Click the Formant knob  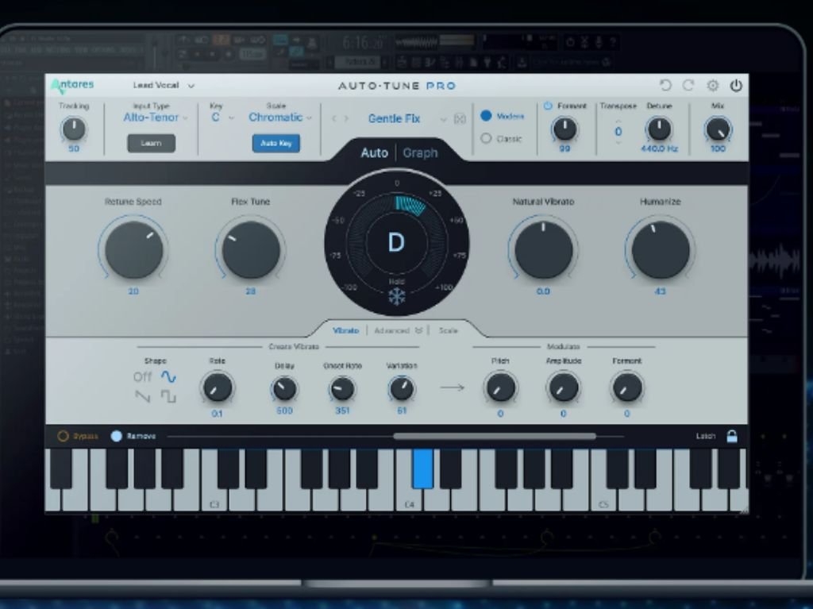(564, 129)
